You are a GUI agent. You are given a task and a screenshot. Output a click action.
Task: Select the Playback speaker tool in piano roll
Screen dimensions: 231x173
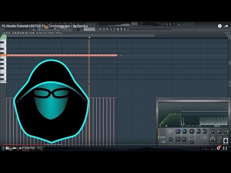(33, 33)
